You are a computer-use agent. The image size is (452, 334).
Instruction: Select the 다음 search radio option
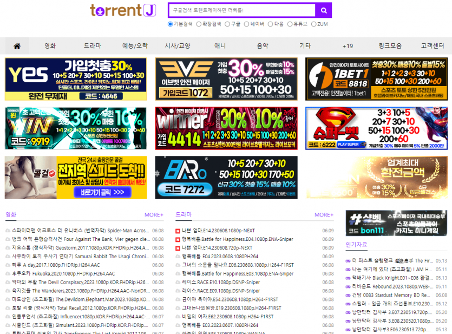[271, 24]
